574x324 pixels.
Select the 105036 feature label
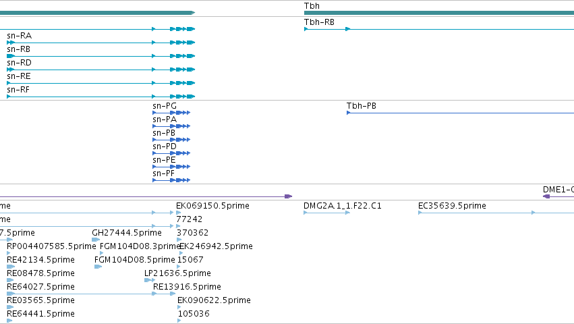(194, 314)
